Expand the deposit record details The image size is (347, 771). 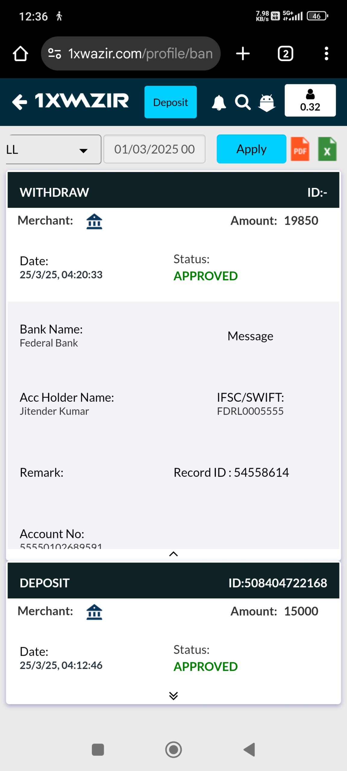point(173,695)
